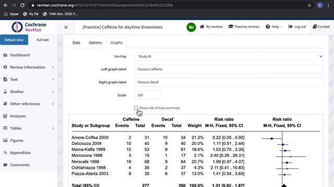This screenshot has height=187, width=334.
Task: Open Appendices in the sidebar
Action: point(20,153)
